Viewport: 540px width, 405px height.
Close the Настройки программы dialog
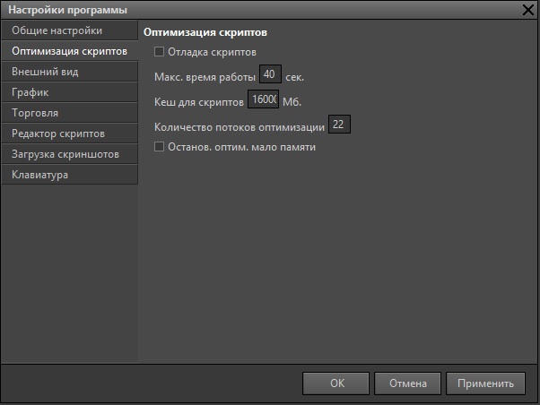pos(528,10)
